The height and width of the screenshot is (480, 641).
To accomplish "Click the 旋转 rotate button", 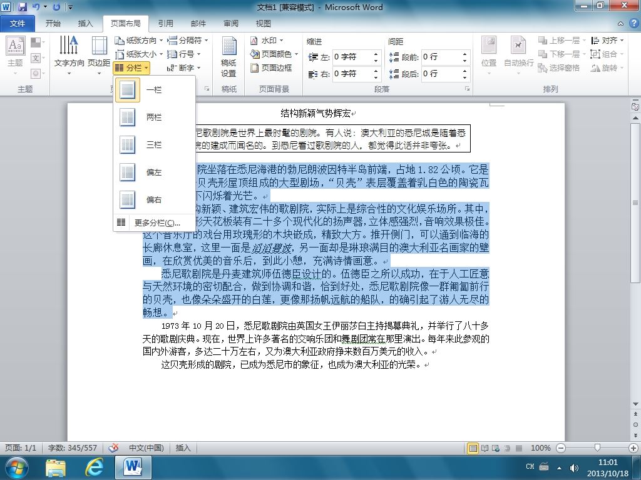I will (607, 67).
